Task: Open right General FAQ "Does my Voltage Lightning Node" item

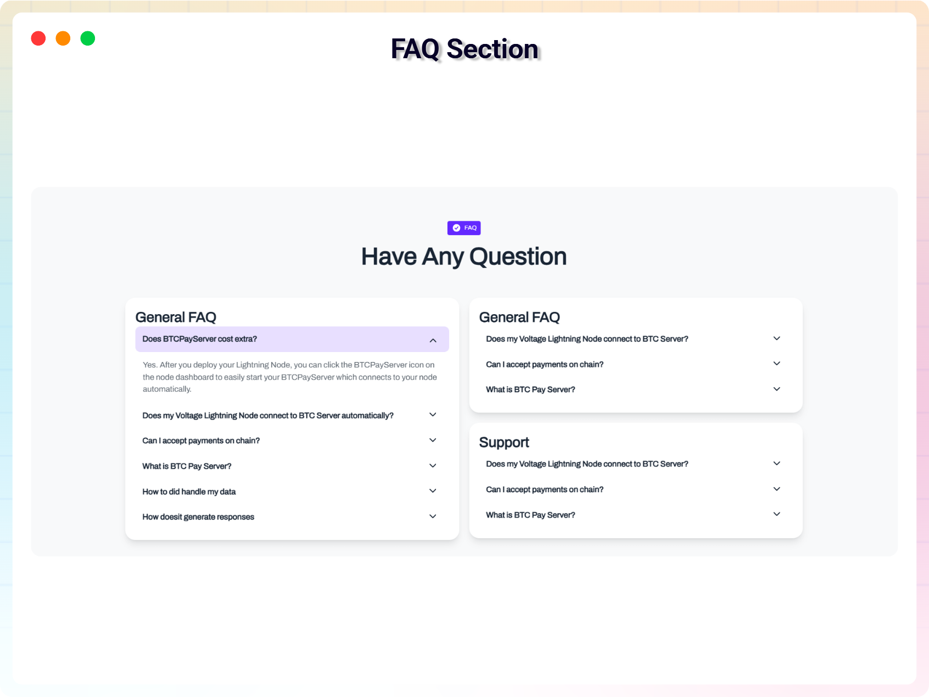Action: [636, 339]
